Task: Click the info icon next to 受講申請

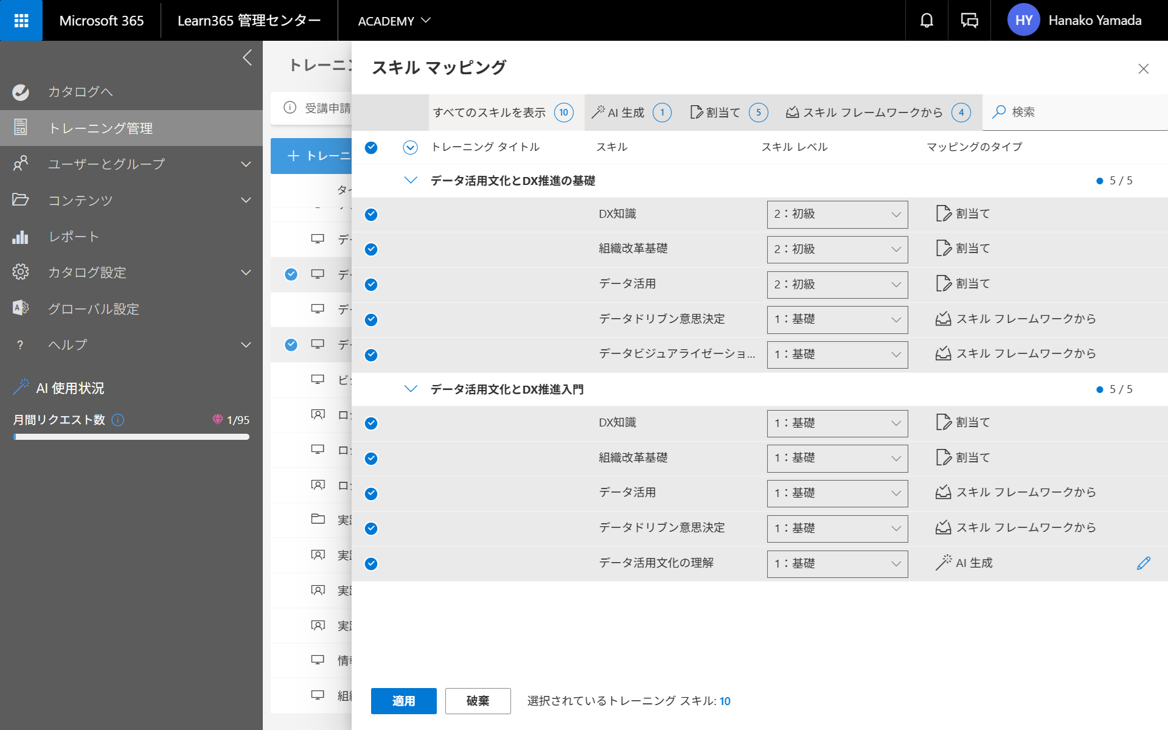Action: click(290, 108)
